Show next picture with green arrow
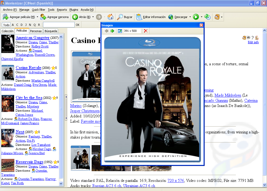Viewport: 267px width, 191px height. click(x=112, y=31)
